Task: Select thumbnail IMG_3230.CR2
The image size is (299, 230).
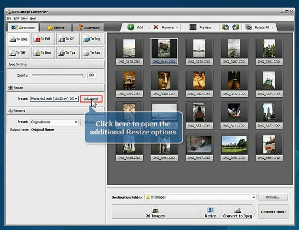Action: [x=199, y=51]
